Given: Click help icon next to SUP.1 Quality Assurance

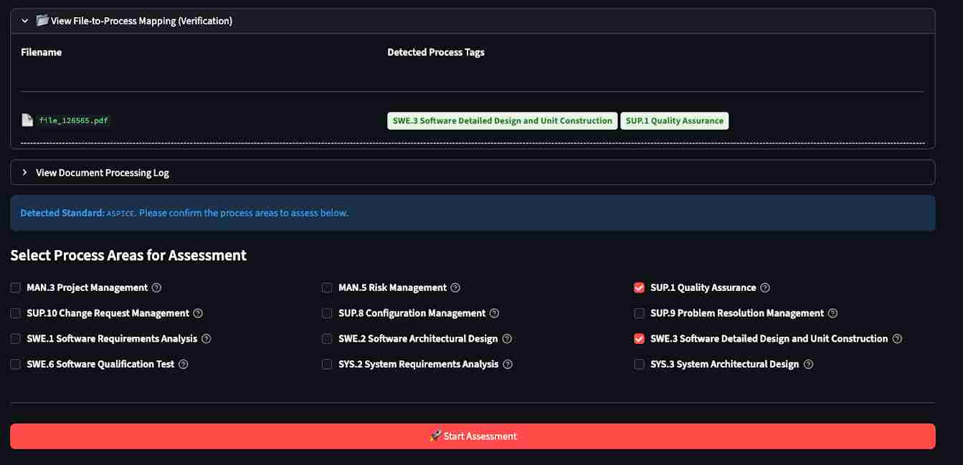Looking at the screenshot, I should (765, 288).
